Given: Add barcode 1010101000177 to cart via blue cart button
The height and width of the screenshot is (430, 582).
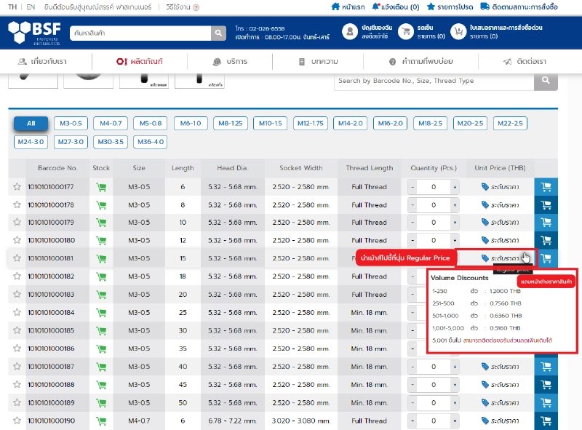Looking at the screenshot, I should [546, 186].
